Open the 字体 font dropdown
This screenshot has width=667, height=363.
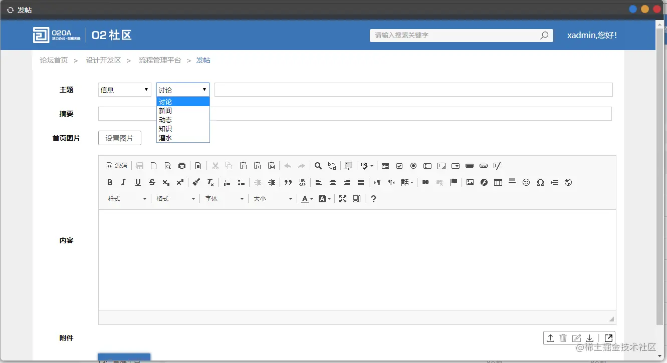pyautogui.click(x=224, y=199)
